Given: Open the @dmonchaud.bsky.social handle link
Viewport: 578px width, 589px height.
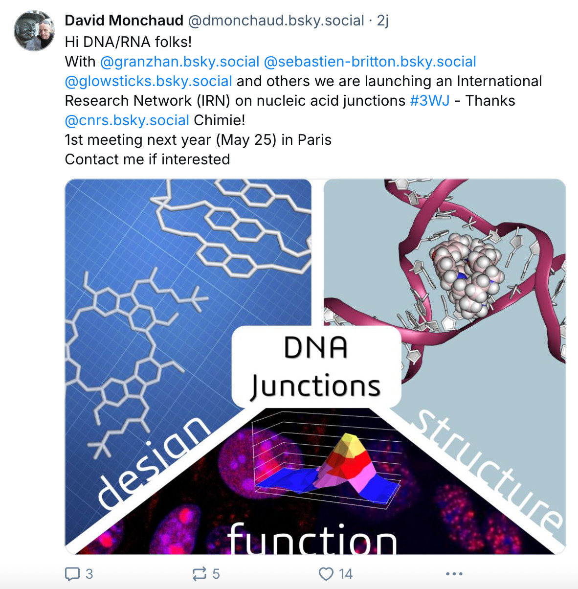Looking at the screenshot, I should coord(276,21).
